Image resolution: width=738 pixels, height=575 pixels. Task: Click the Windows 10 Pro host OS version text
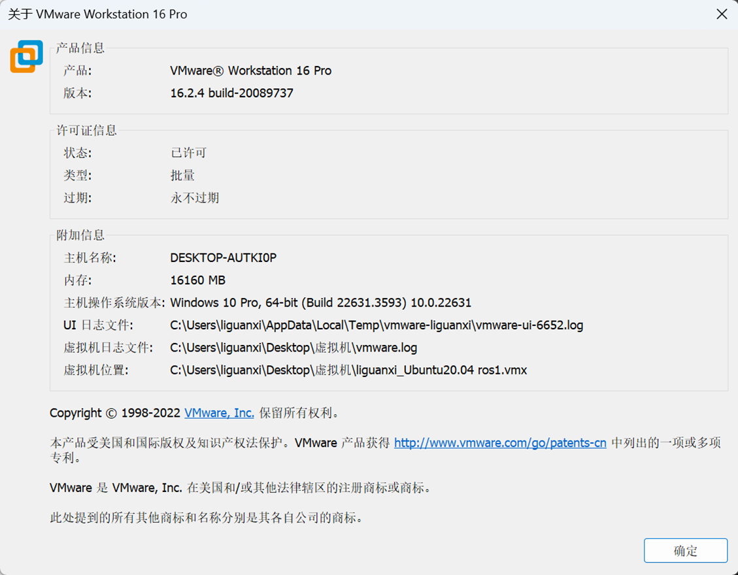click(320, 303)
